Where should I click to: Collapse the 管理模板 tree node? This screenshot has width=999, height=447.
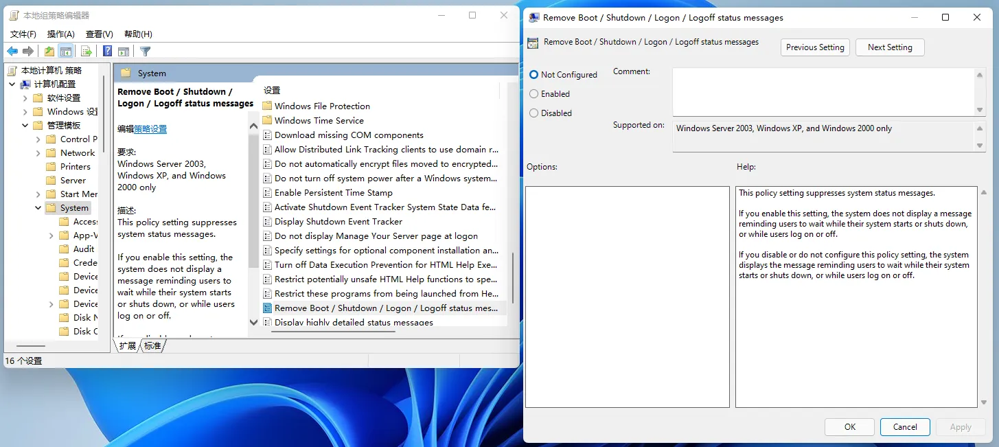coord(25,126)
